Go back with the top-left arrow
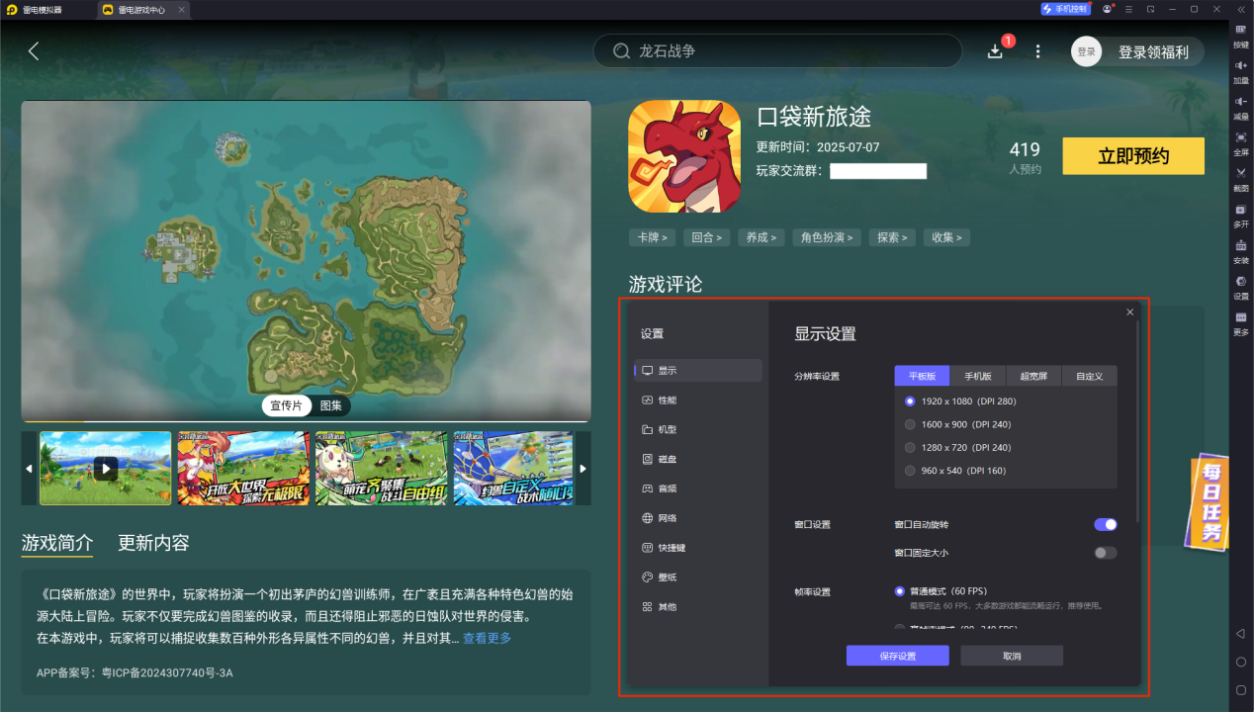Screen dimensions: 1254x712 [34, 51]
